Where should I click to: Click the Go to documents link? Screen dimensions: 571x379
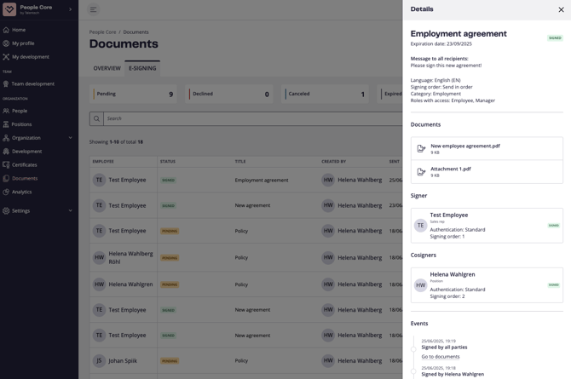(440, 357)
